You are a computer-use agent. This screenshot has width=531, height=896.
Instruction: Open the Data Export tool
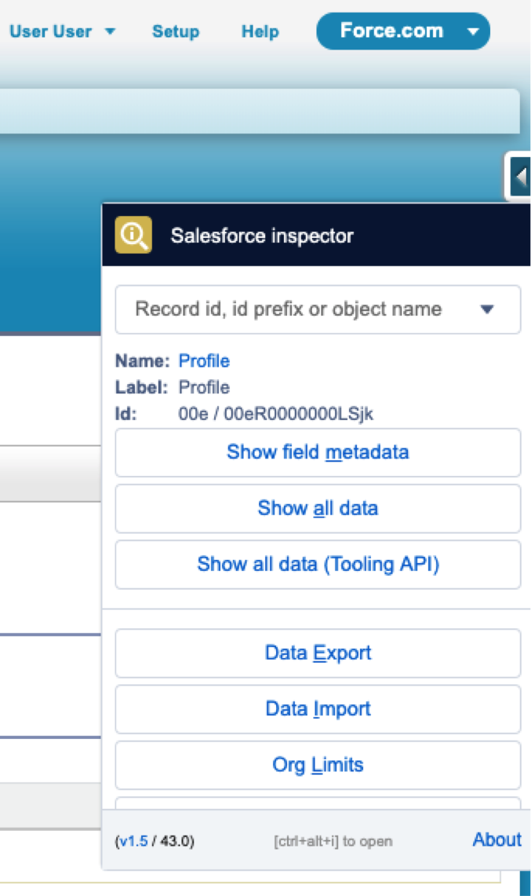(x=318, y=653)
